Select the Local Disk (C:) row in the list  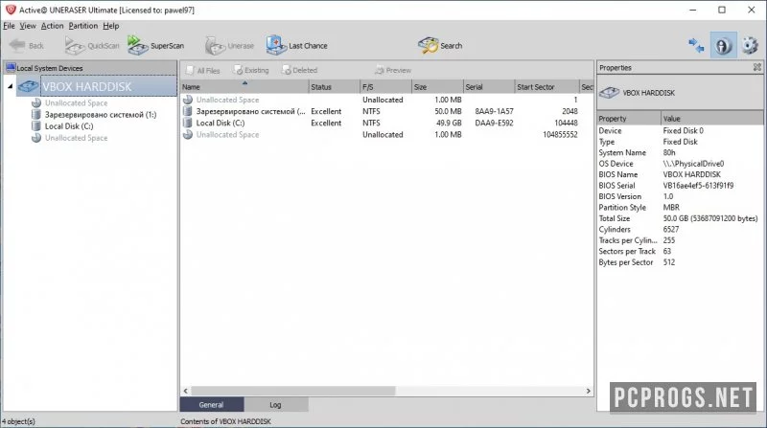click(x=386, y=124)
